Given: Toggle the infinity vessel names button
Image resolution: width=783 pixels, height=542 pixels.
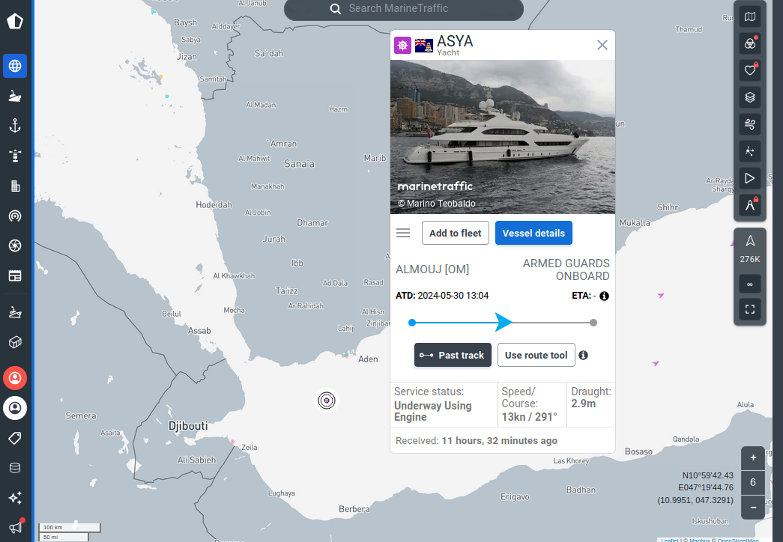Looking at the screenshot, I should click(x=749, y=284).
